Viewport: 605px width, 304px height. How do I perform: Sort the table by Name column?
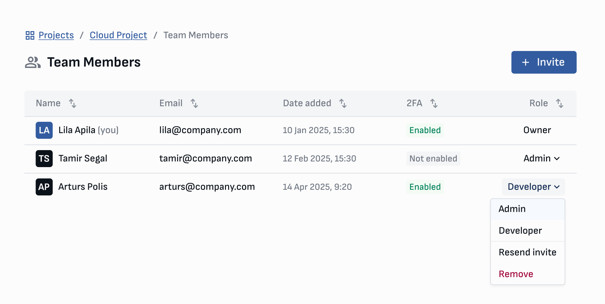(x=72, y=103)
